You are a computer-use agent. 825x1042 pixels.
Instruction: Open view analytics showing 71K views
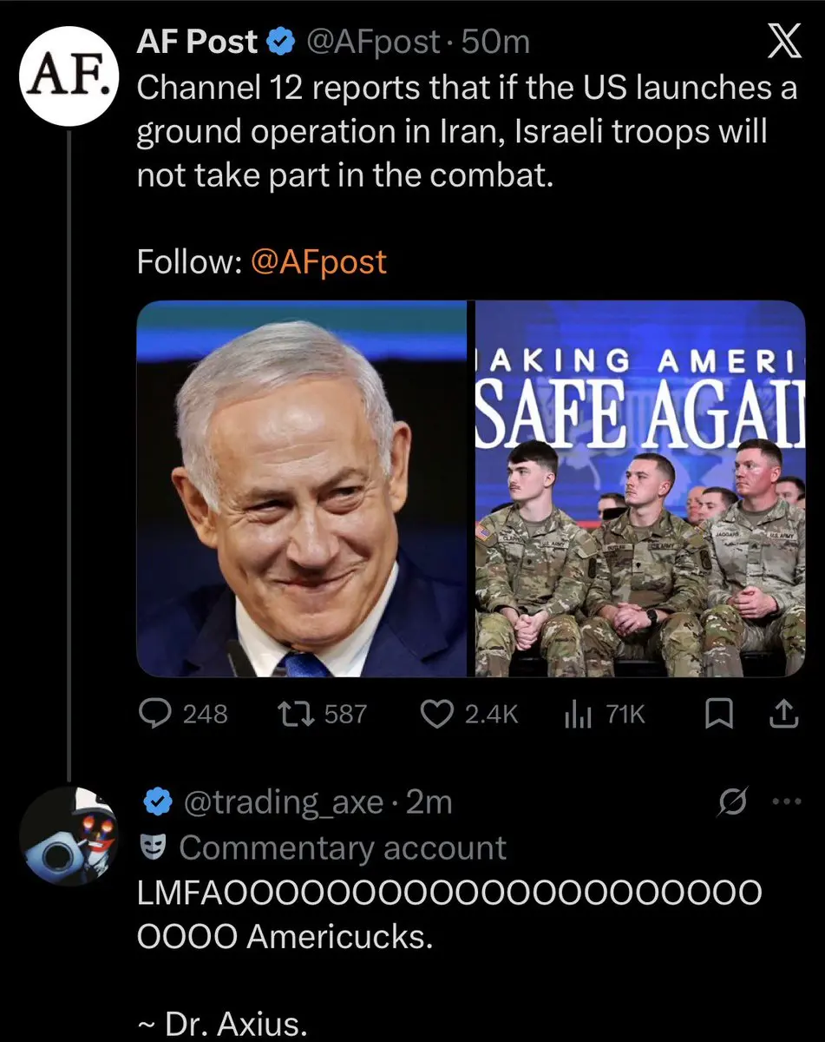click(578, 713)
